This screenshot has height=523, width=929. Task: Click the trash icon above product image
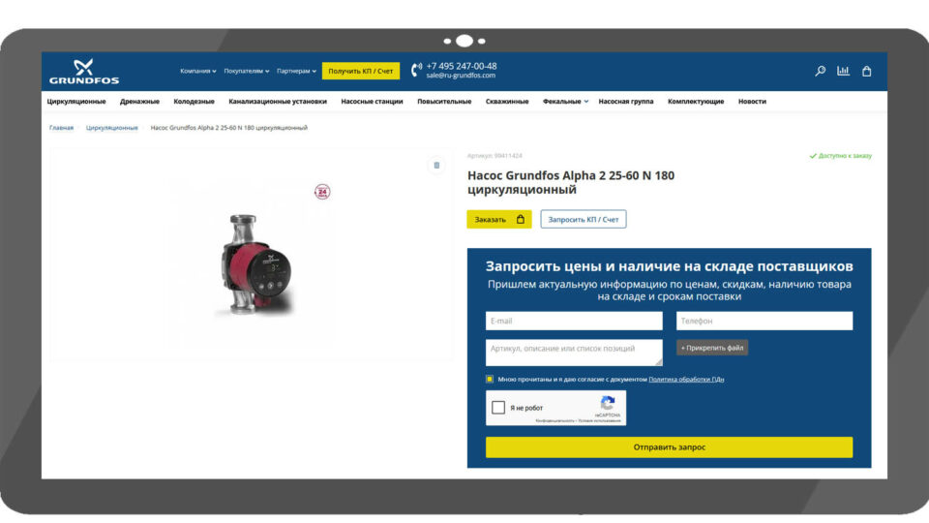click(436, 166)
